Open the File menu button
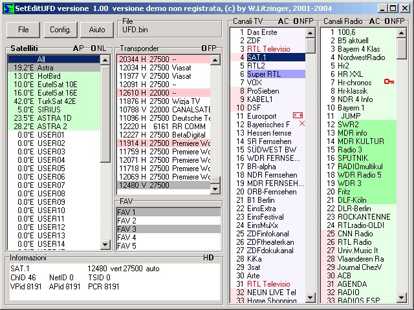 point(23,30)
